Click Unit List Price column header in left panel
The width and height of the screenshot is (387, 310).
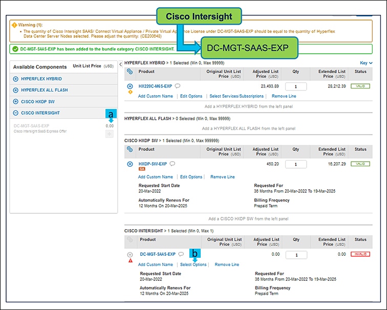point(93,66)
